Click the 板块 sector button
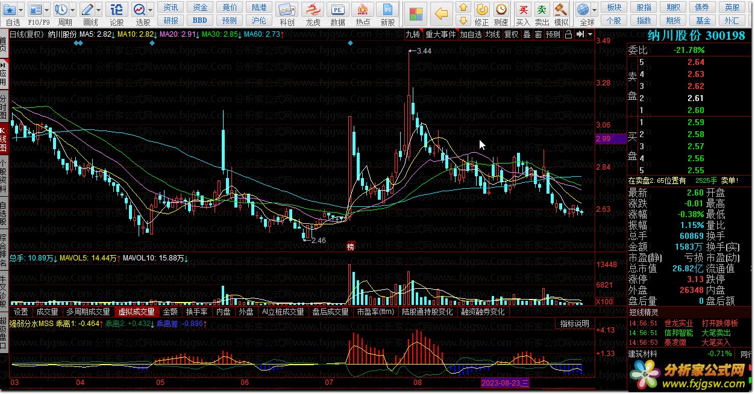The height and width of the screenshot is (394, 755). (x=614, y=7)
